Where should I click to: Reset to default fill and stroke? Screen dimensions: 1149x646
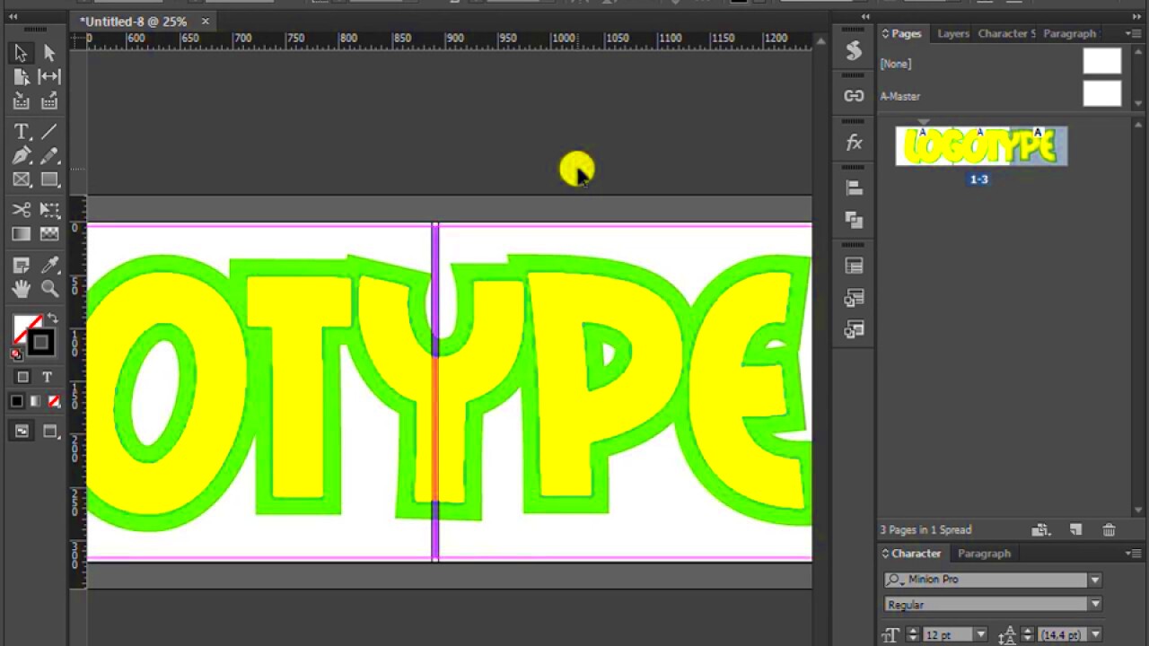click(x=16, y=354)
